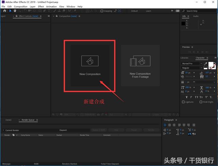Enable the Hindi Digits checkbox
Image resolution: width=218 pixels, height=166 pixels.
[201, 102]
